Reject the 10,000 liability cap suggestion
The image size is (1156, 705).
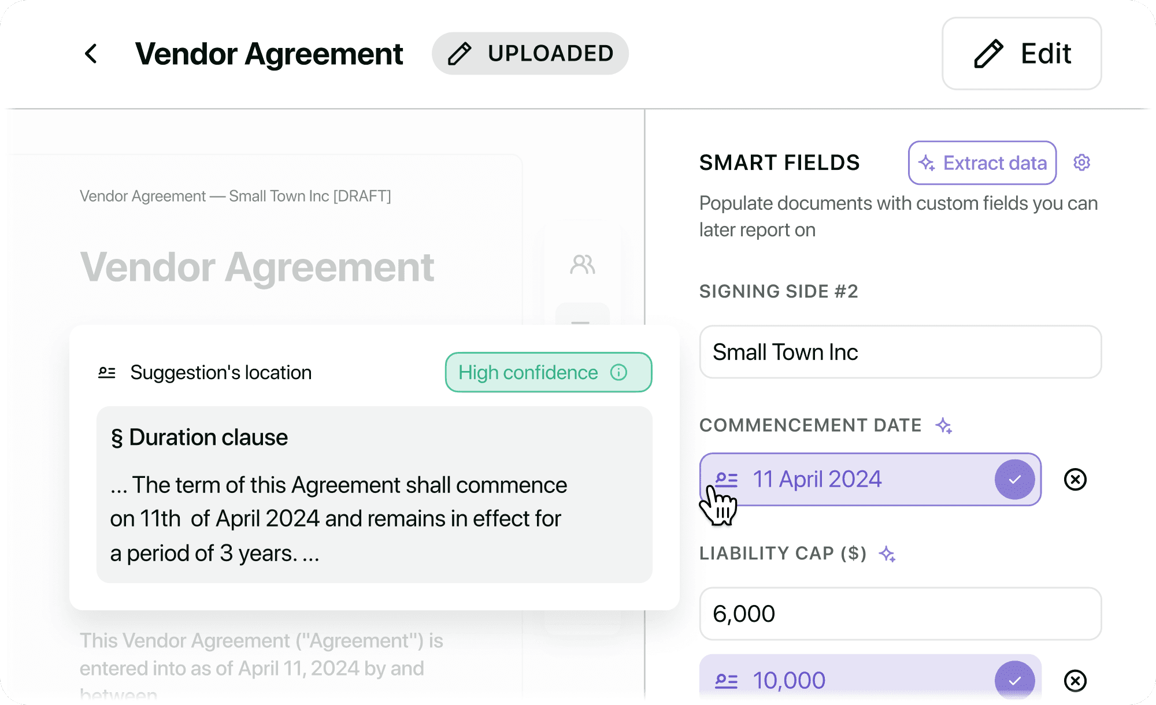tap(1075, 681)
